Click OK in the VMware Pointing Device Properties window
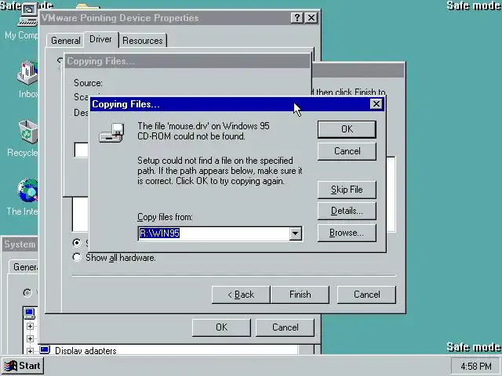 221,327
